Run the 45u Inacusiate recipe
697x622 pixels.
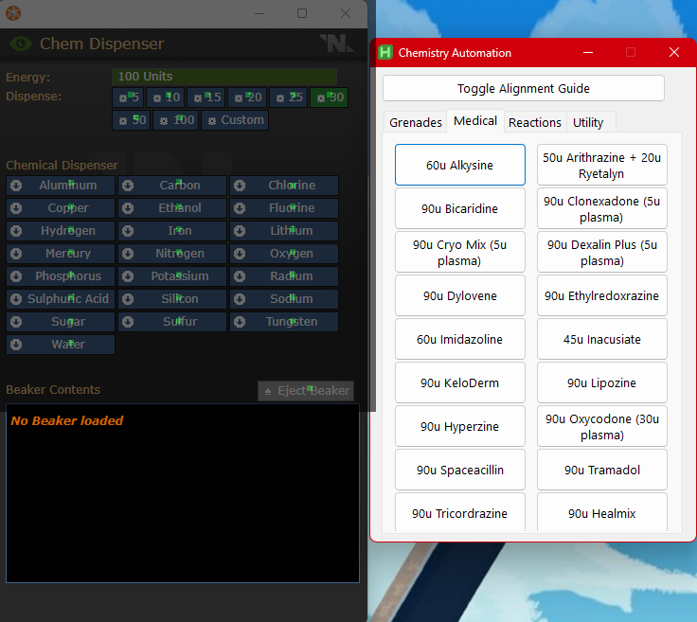[602, 339]
